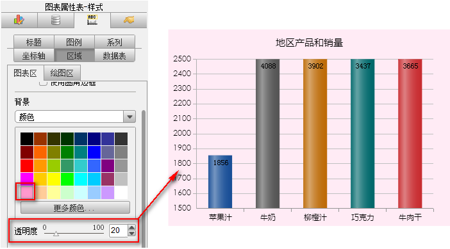Screen dimensions: 450x249
Task: Open the 系列 tab
Action: pos(115,42)
